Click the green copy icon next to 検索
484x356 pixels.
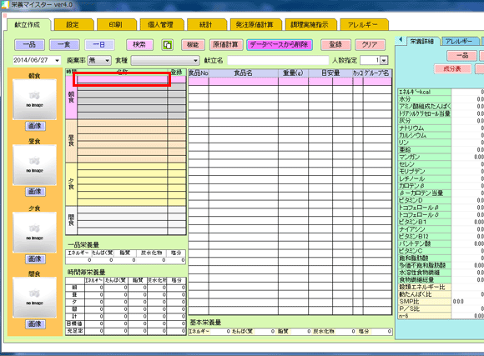[167, 45]
